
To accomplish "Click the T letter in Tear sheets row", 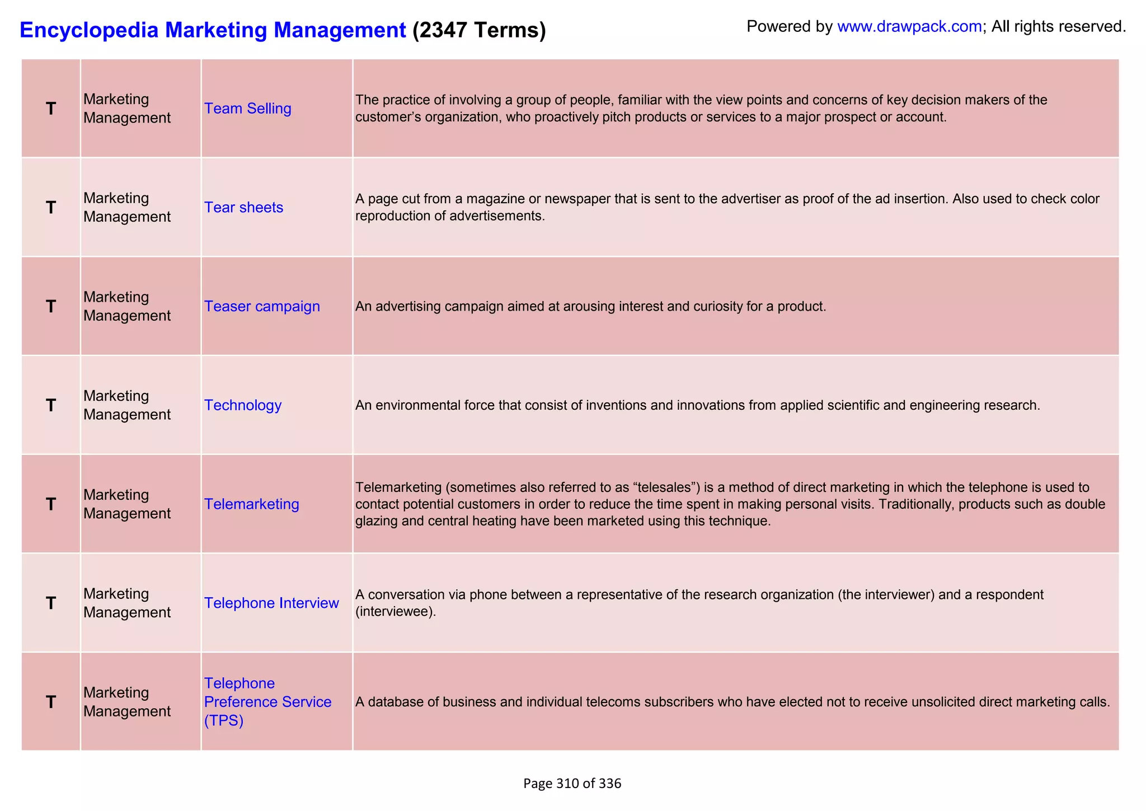I will (x=51, y=208).
